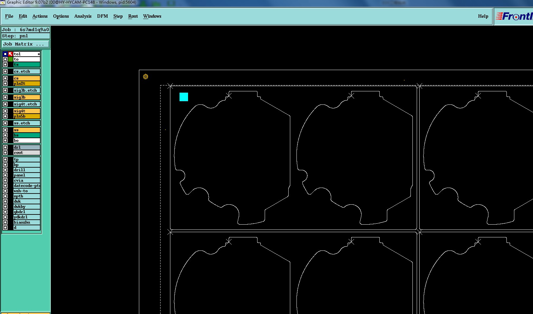Select the cs layer name

click(27, 78)
